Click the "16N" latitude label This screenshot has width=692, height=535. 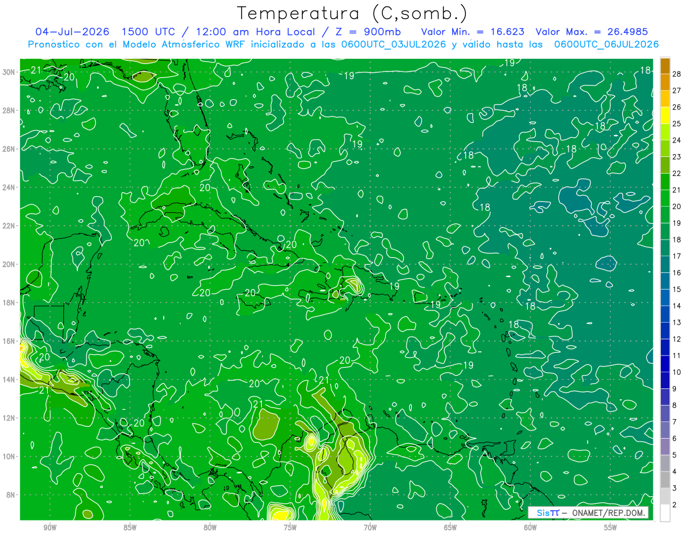tap(9, 341)
